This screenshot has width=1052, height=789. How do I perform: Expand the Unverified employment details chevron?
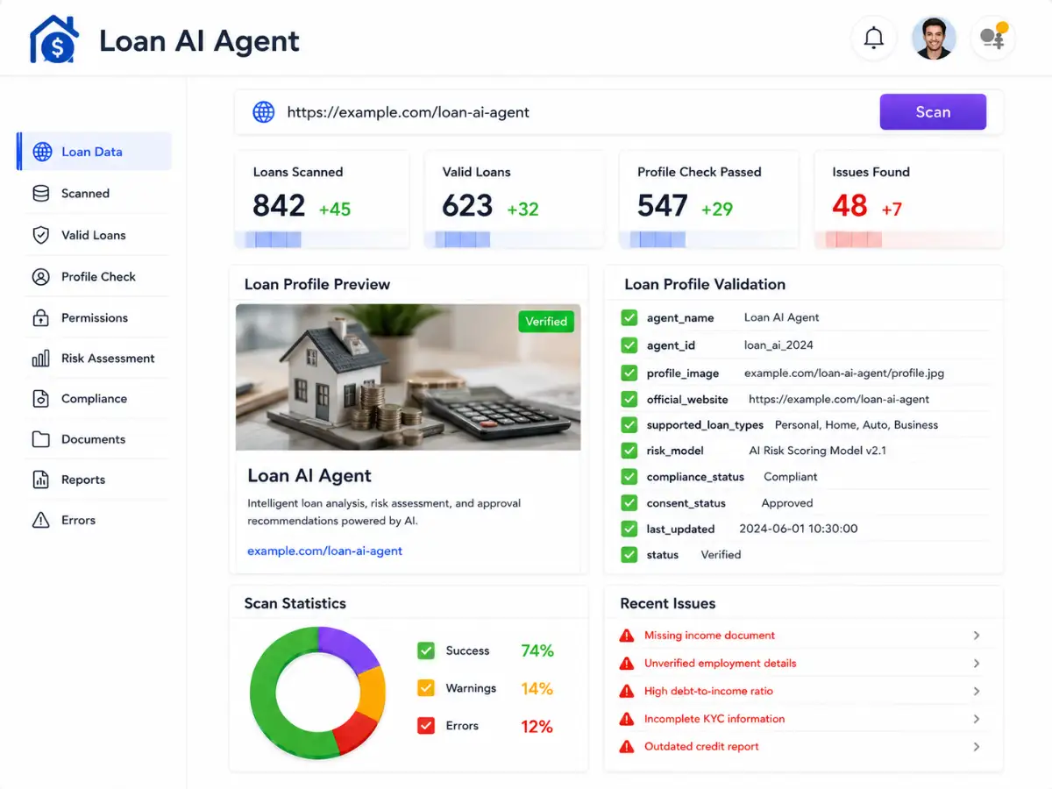point(977,664)
